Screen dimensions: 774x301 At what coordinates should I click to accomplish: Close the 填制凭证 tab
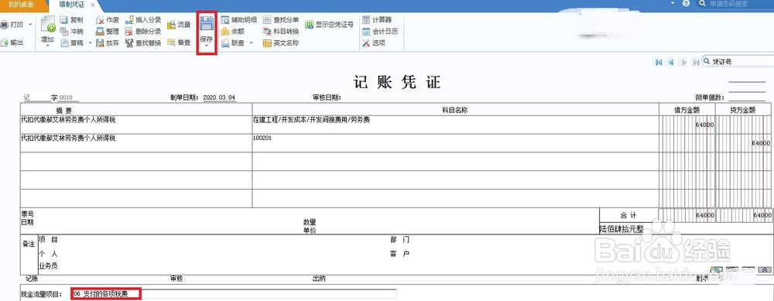click(x=93, y=5)
